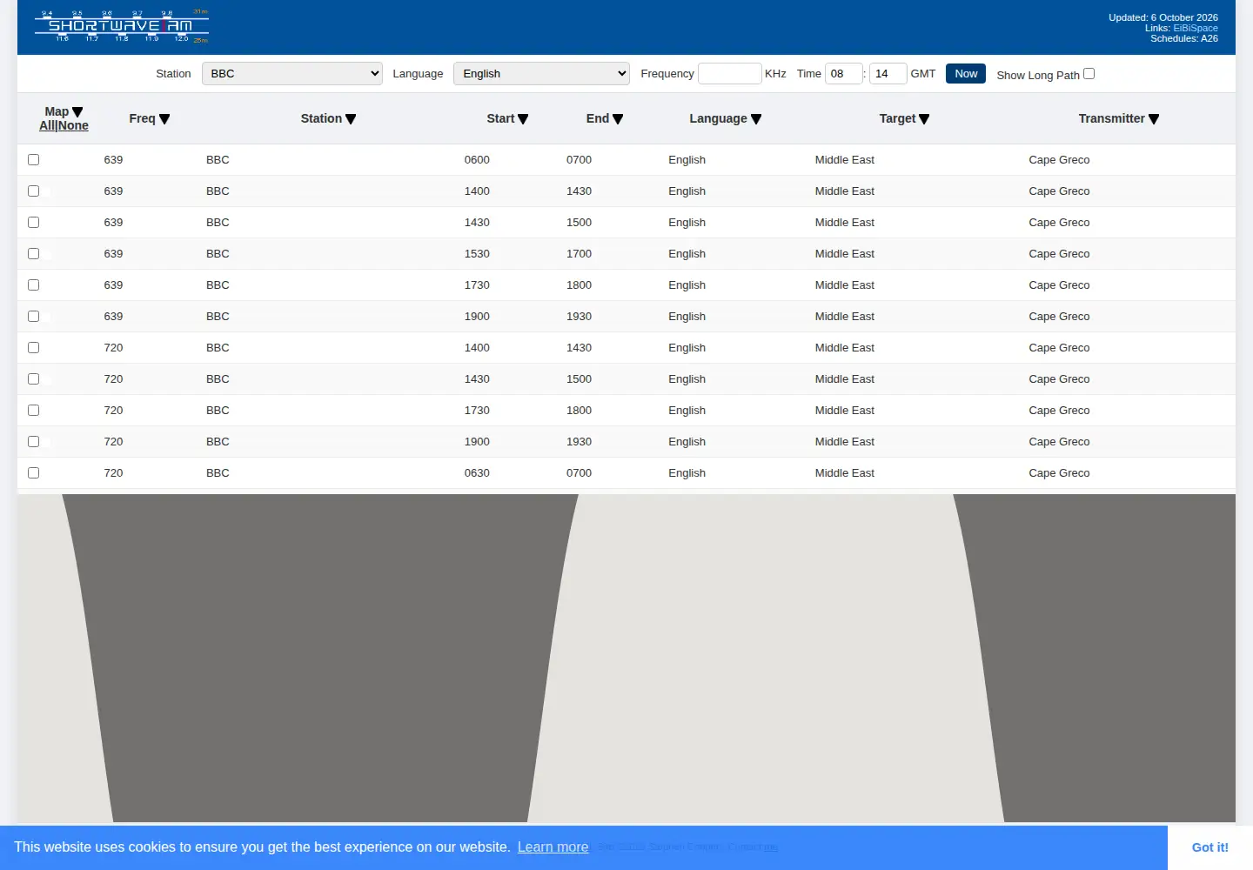1253x870 pixels.
Task: Sort by Map column arrow
Action: point(77,112)
